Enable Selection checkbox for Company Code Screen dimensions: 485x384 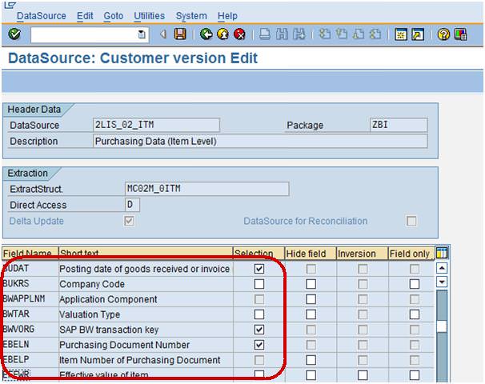coord(259,284)
